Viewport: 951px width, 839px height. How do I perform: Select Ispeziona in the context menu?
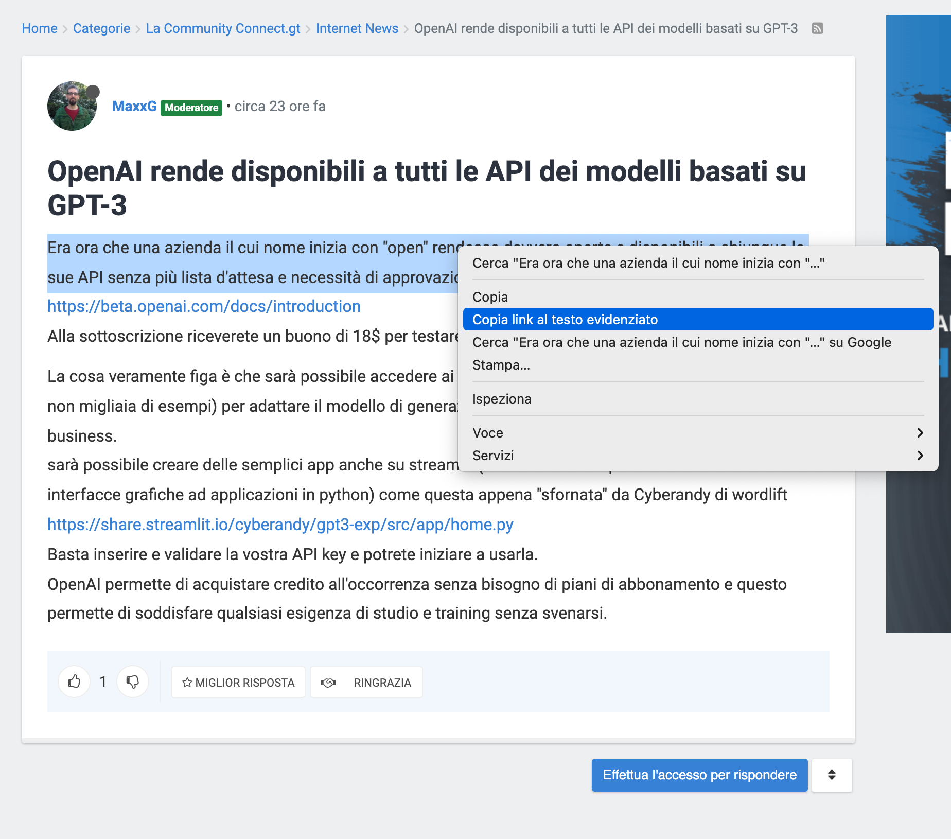(698, 399)
